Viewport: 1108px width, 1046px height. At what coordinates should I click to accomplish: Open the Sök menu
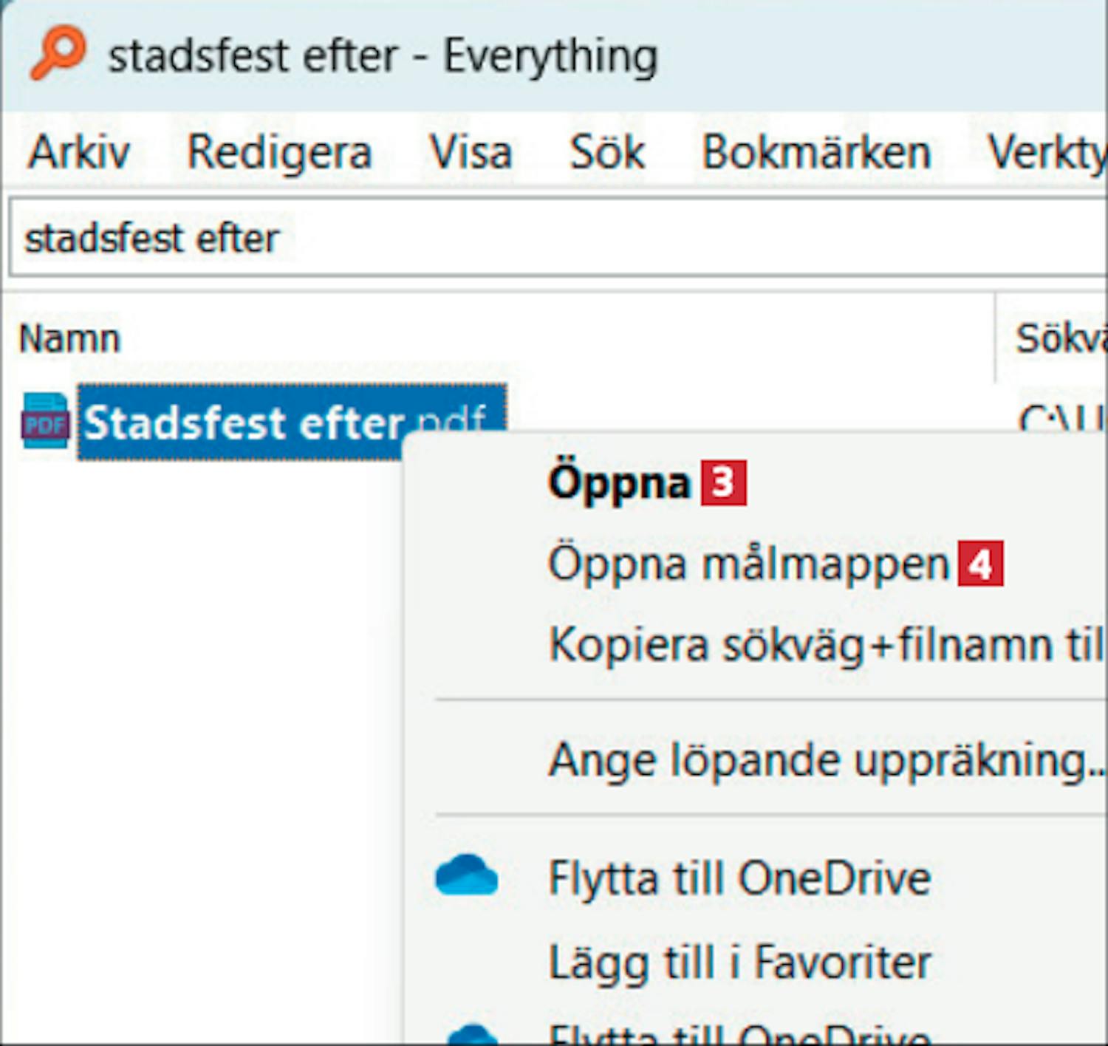tap(607, 152)
